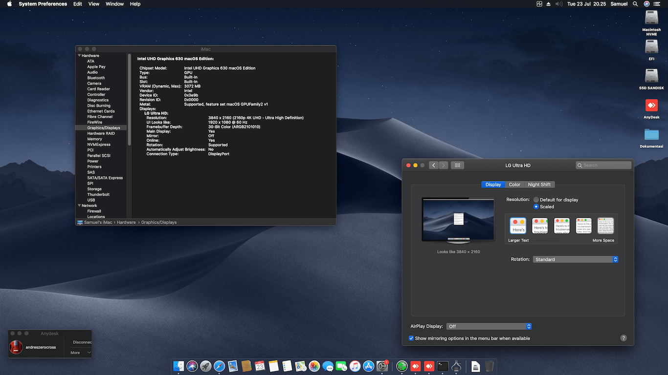Select the SSD SANDISK desktop drive

tap(651, 79)
